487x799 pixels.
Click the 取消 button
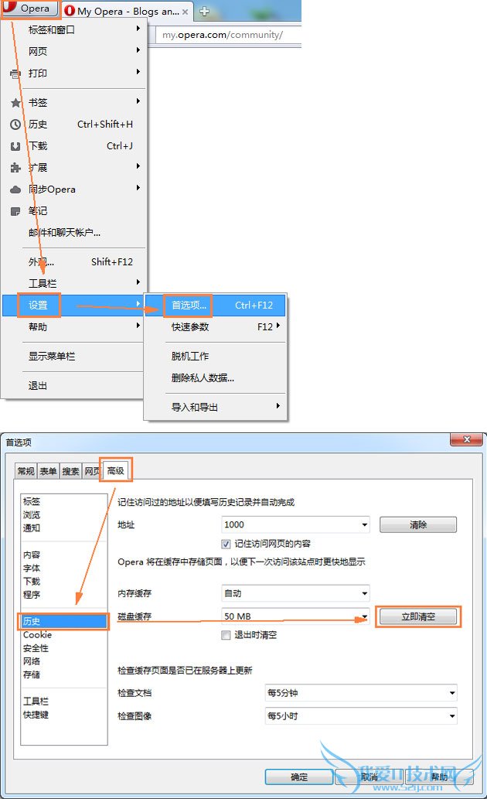(369, 777)
